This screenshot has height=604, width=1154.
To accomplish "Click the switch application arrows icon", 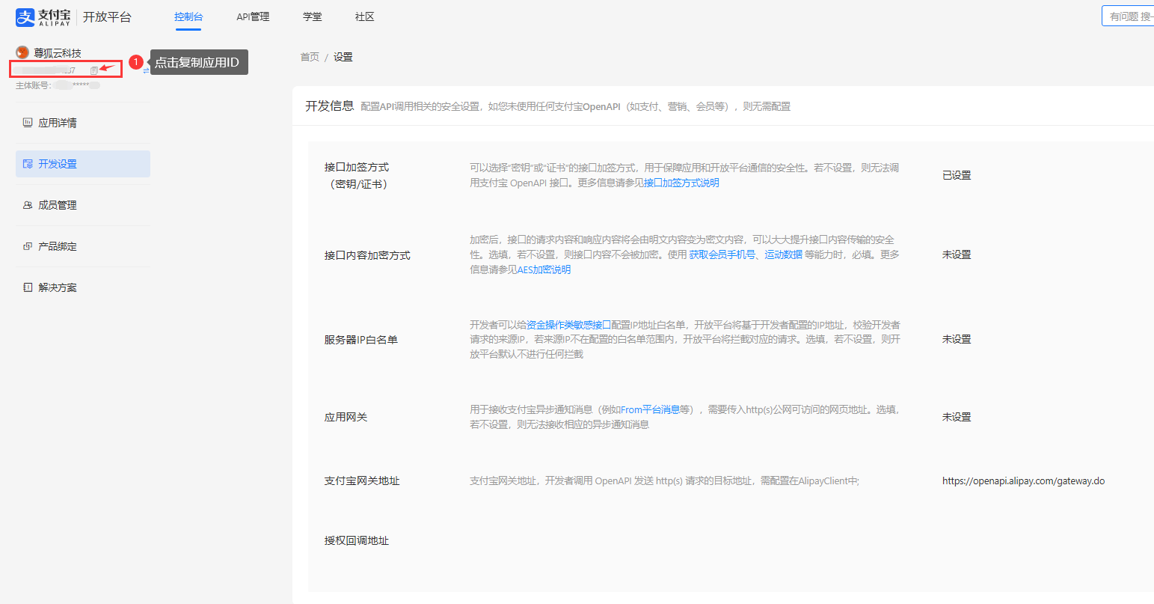I will [147, 70].
